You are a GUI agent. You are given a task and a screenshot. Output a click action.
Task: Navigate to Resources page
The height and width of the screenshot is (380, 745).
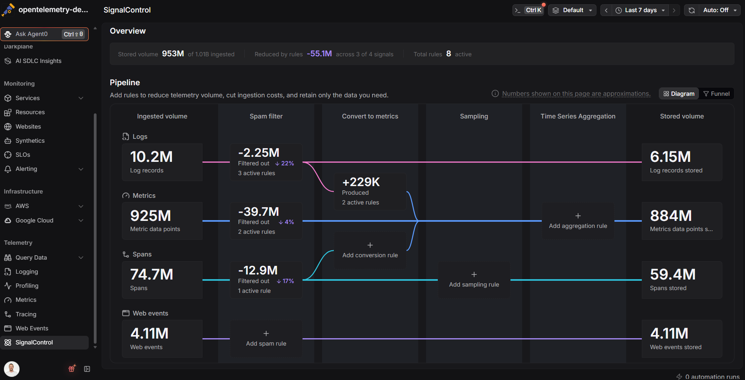[x=45, y=112]
